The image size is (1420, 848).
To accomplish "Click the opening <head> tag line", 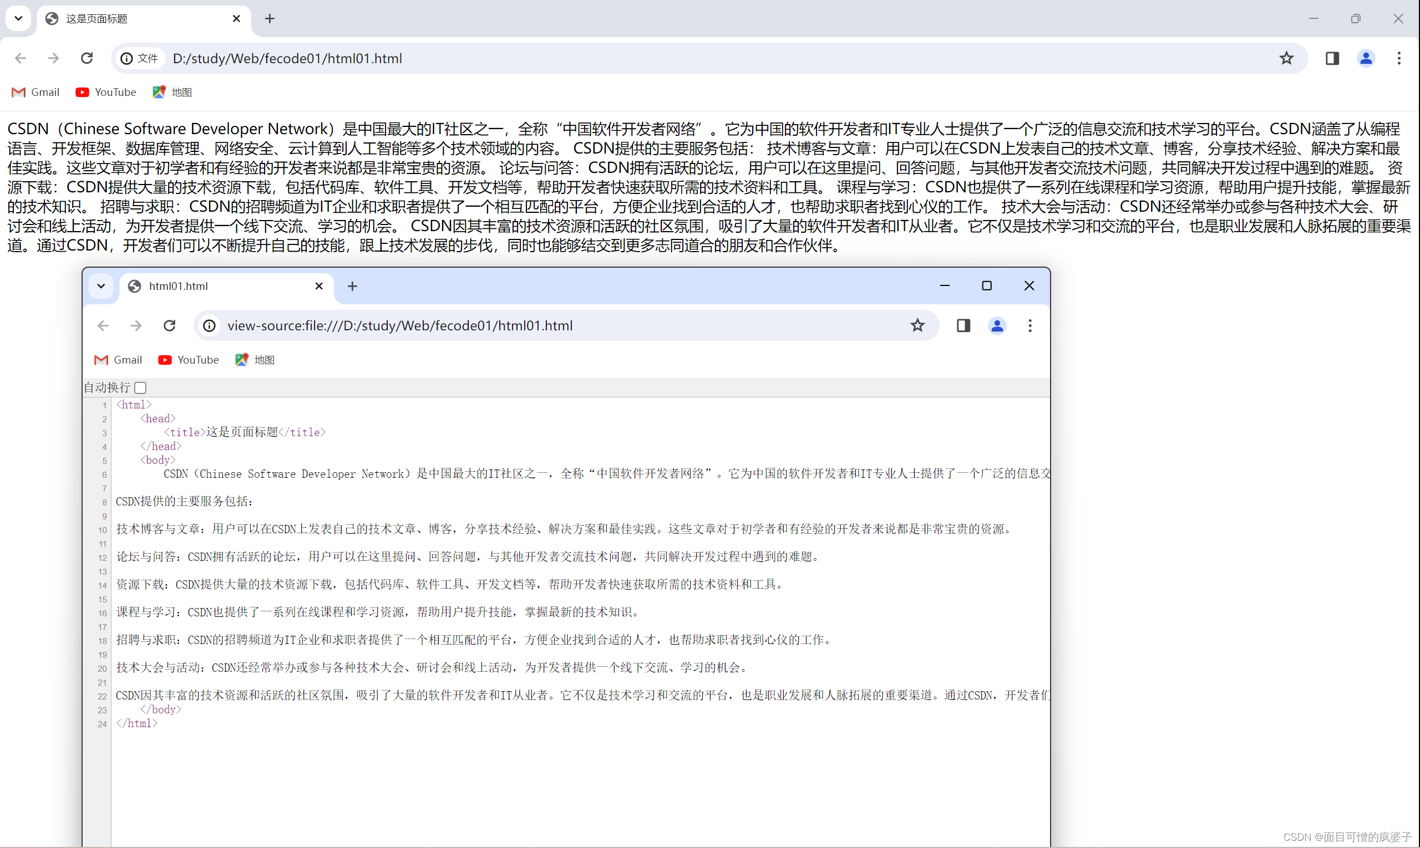I will pyautogui.click(x=158, y=419).
